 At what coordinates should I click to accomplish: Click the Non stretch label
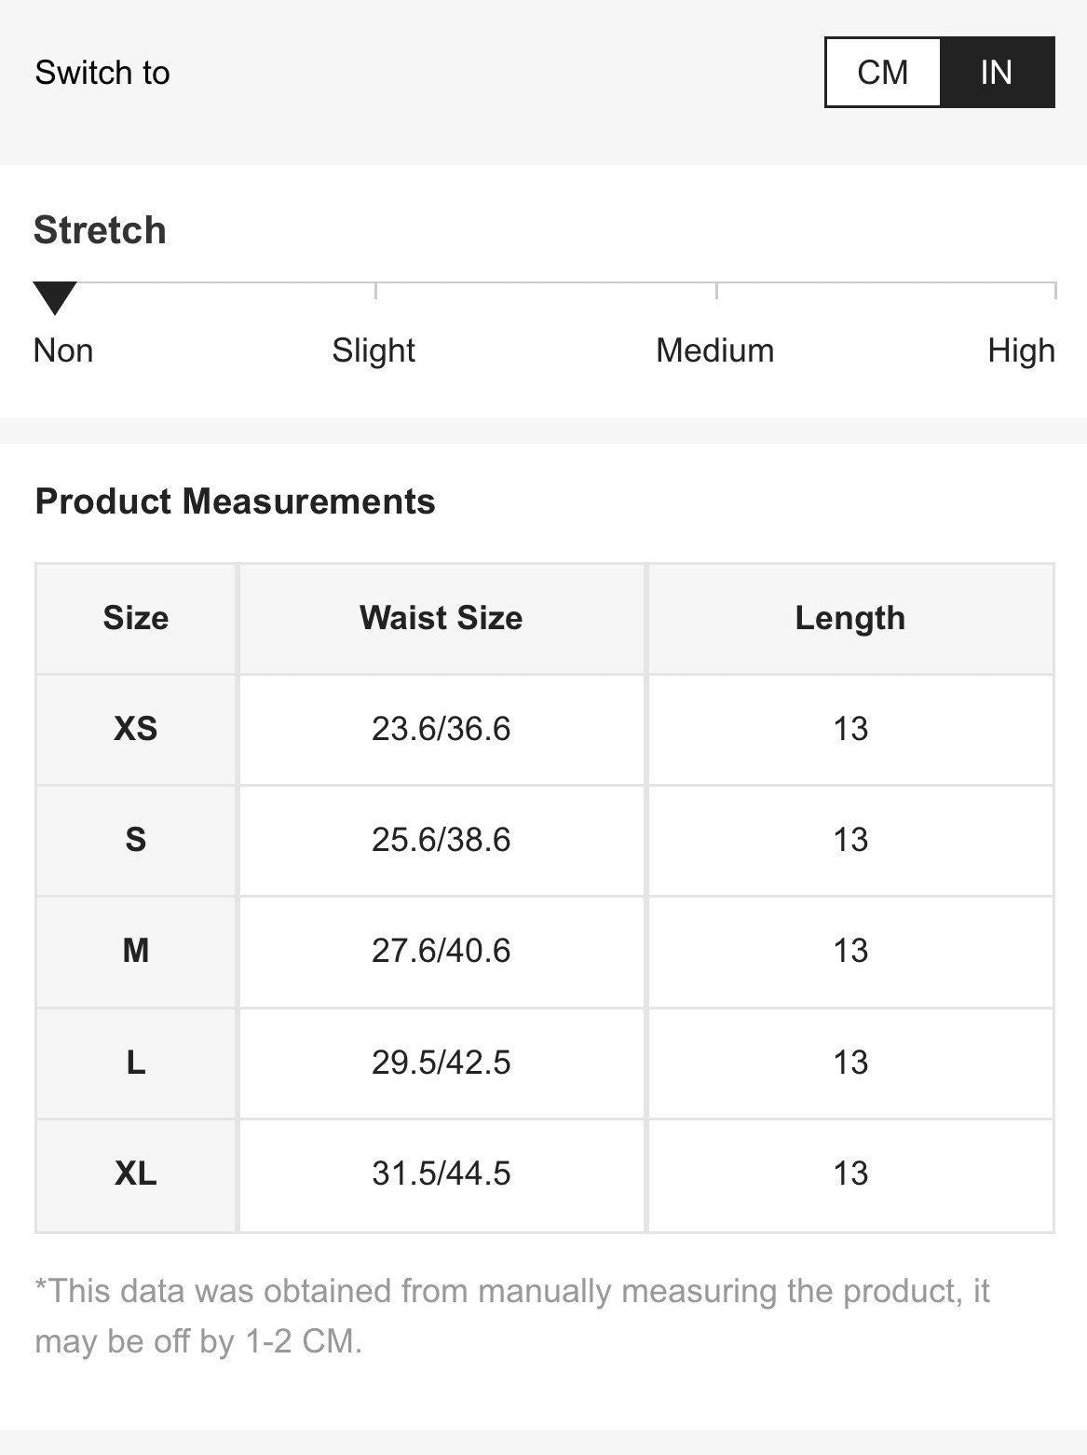point(63,350)
